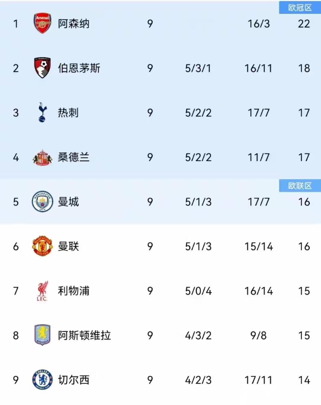321x405 pixels.
Task: Click Manchester United's 15/14 goals figure
Action: pyautogui.click(x=259, y=246)
